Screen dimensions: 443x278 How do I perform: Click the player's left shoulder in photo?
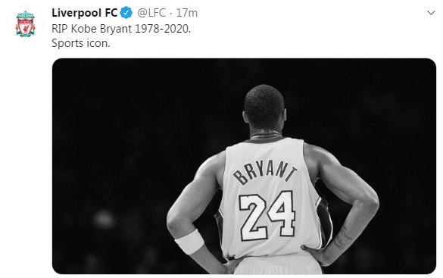(x=209, y=167)
